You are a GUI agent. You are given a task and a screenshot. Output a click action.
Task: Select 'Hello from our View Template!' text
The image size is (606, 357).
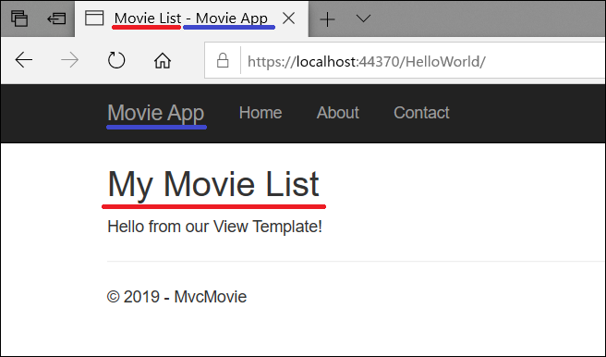215,227
